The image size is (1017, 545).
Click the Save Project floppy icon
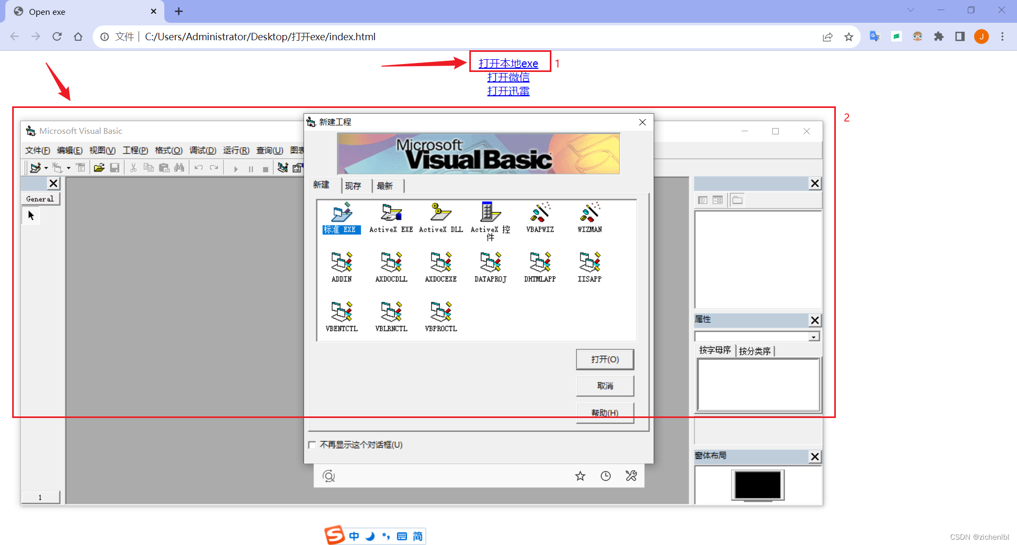point(114,168)
